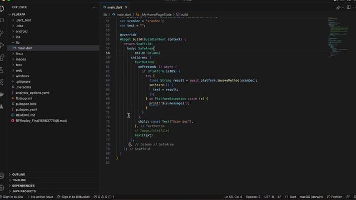Change end of line LF setting
The image size is (356, 200).
click(x=279, y=197)
